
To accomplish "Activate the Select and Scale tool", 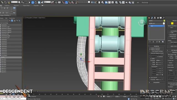I will pyautogui.click(x=39, y=2).
